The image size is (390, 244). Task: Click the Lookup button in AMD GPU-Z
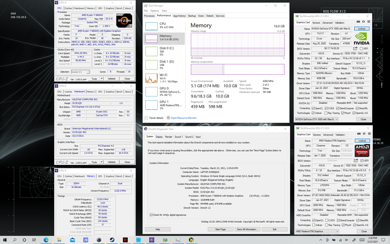(362, 141)
